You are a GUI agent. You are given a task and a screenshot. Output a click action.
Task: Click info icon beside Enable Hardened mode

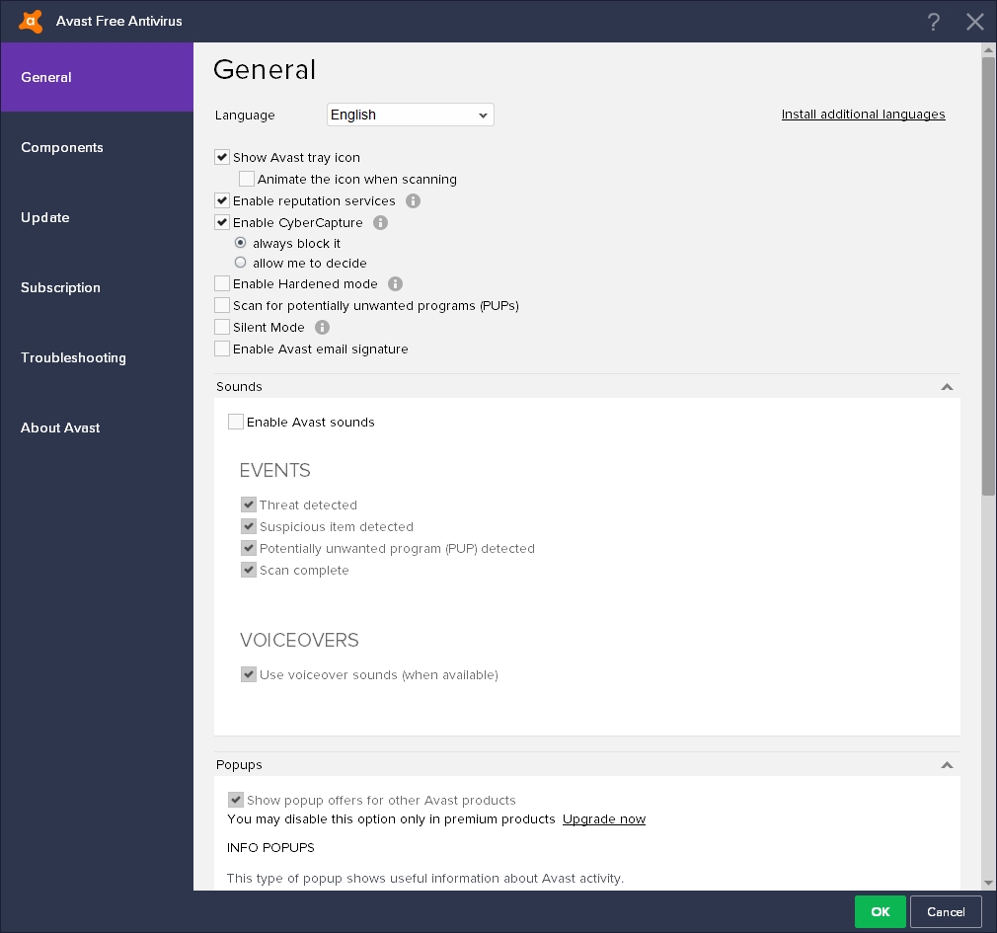395,283
